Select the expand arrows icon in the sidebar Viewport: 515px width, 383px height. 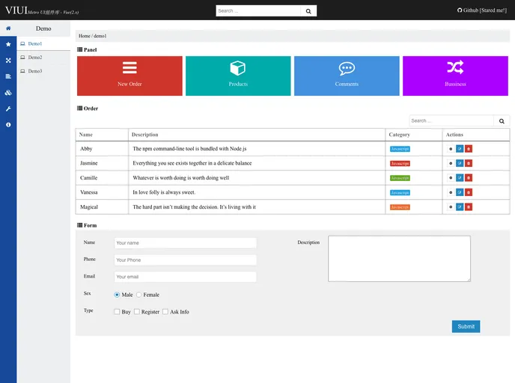tap(8, 61)
